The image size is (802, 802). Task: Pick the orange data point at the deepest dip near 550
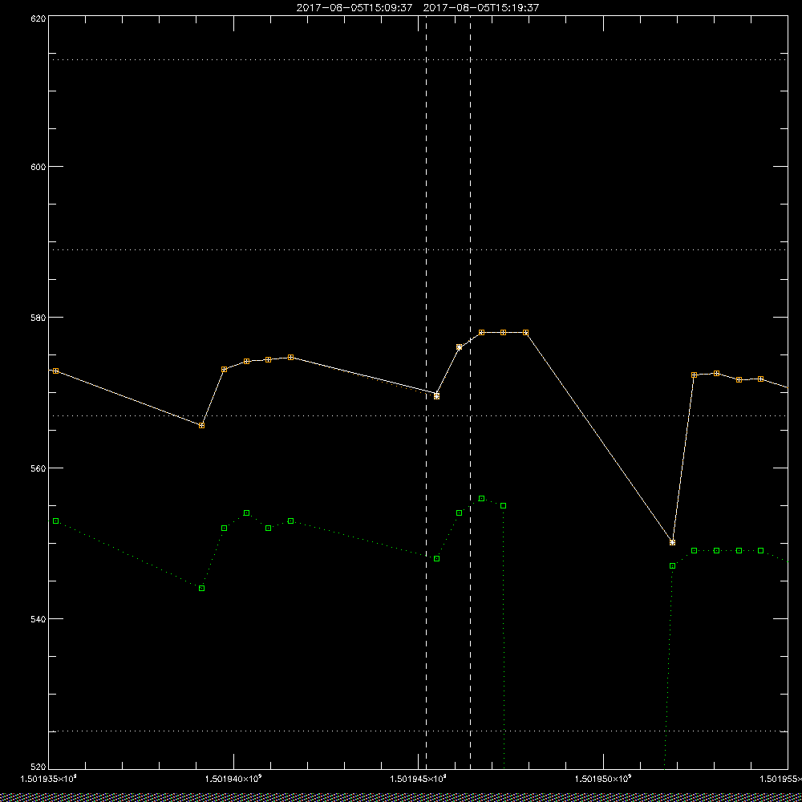(672, 542)
